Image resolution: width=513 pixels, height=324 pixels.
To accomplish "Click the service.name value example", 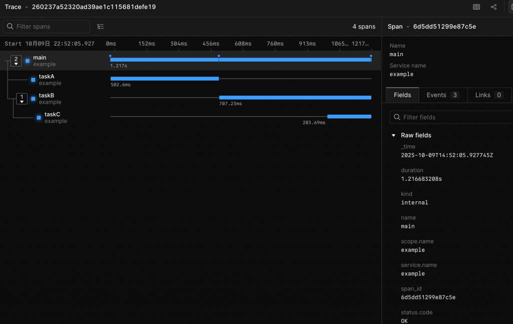I will click(413, 273).
